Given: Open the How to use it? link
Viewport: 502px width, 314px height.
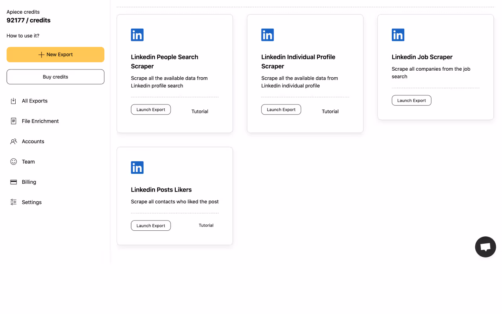Looking at the screenshot, I should pos(23,36).
